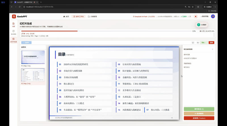Click the Generating P03 log line
227x126 pixels.
click(35, 36)
